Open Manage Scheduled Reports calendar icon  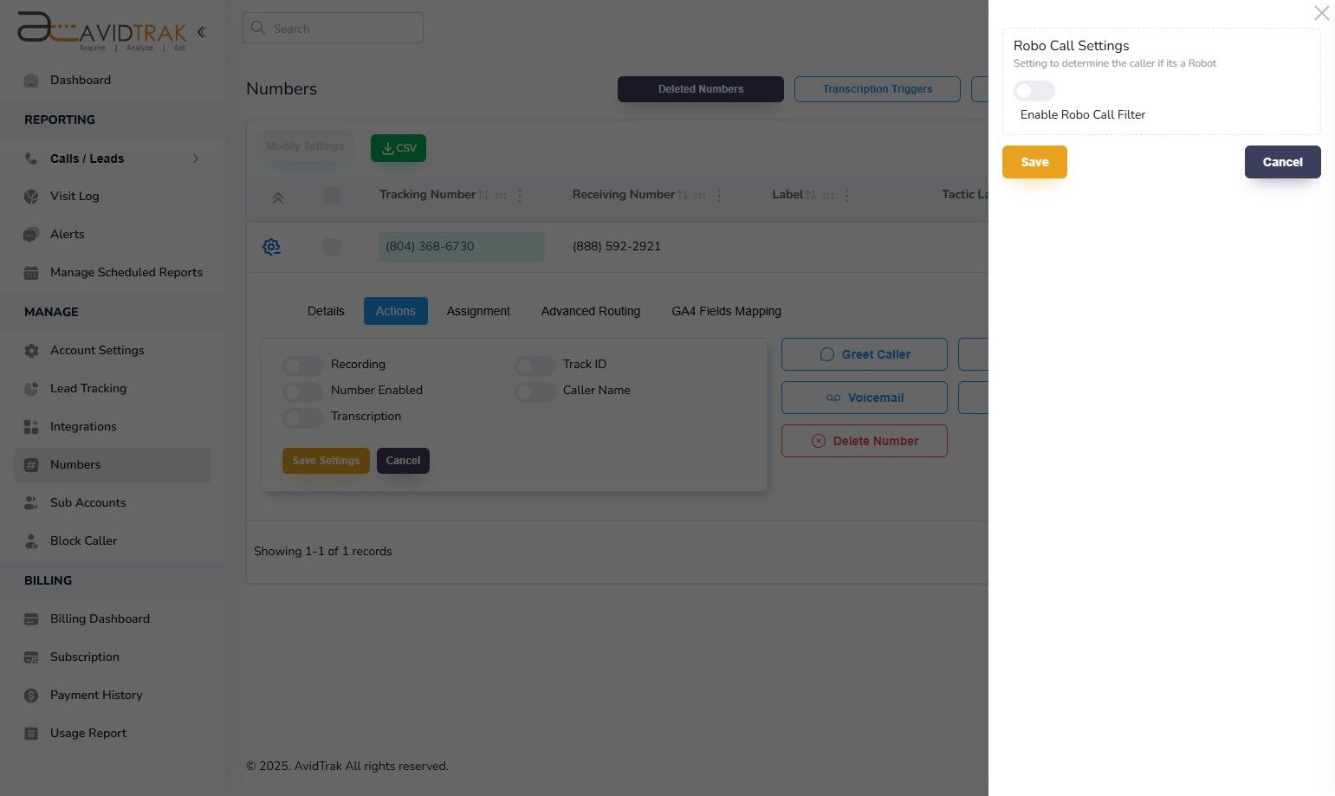point(31,272)
